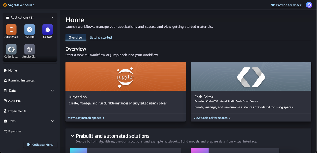Expand the Jobs menu chevron
The image size is (317, 153).
(x=52, y=121)
